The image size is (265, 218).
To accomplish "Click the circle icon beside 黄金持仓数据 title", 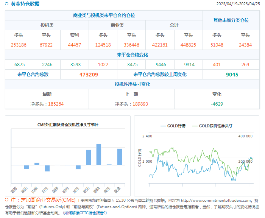I will point(7,4).
